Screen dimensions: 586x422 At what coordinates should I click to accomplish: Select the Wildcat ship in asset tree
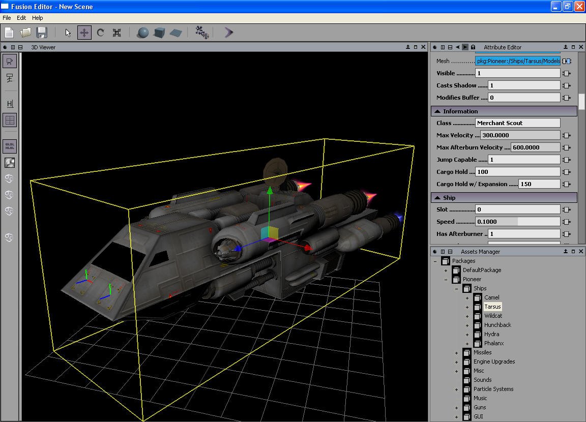click(x=493, y=316)
